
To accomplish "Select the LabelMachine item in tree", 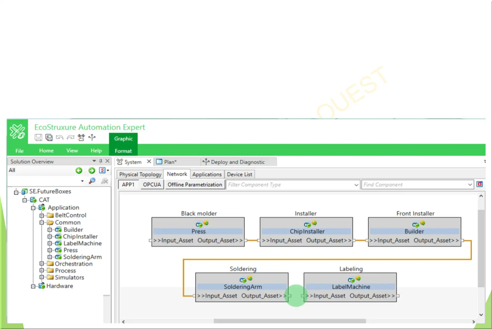I will pos(82,243).
